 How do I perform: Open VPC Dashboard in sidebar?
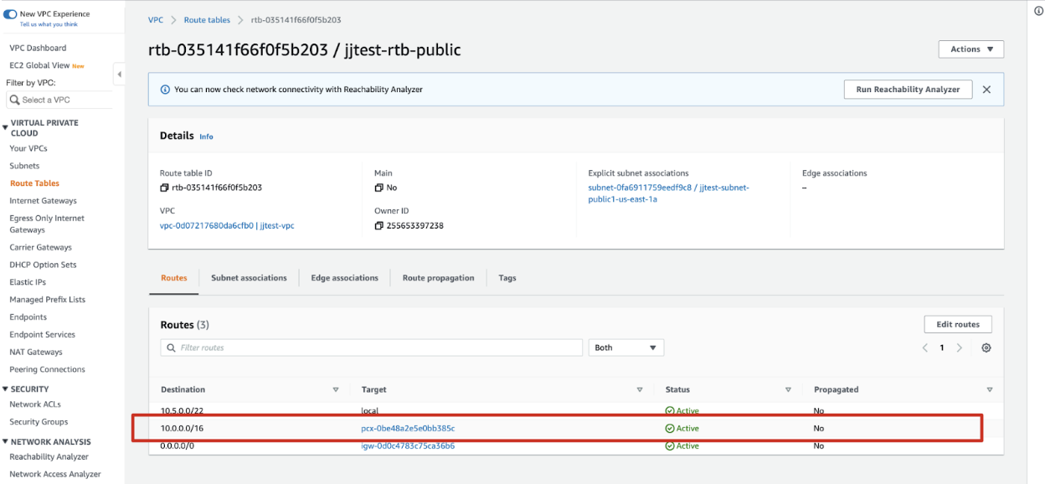pyautogui.click(x=38, y=48)
